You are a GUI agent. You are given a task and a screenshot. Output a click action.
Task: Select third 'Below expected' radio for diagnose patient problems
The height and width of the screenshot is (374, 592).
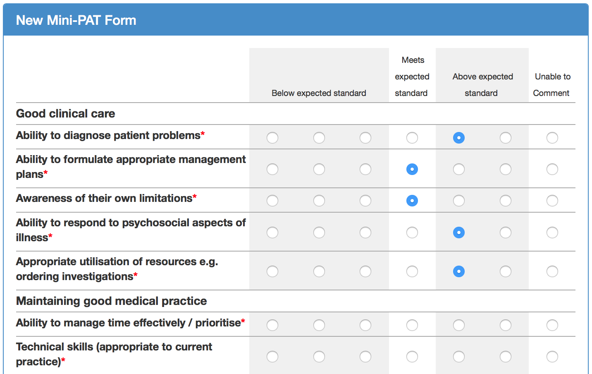[365, 138]
